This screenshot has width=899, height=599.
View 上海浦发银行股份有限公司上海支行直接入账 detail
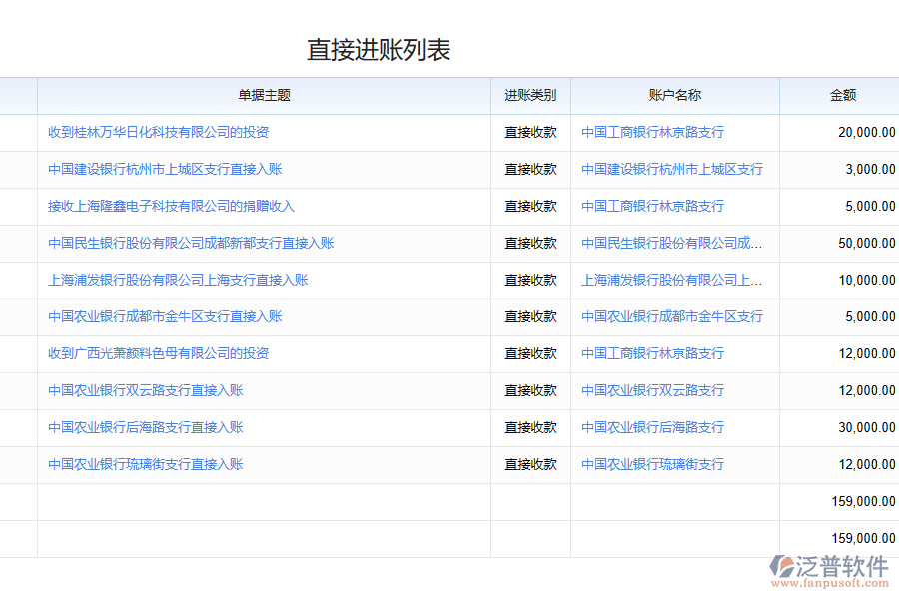(x=180, y=280)
